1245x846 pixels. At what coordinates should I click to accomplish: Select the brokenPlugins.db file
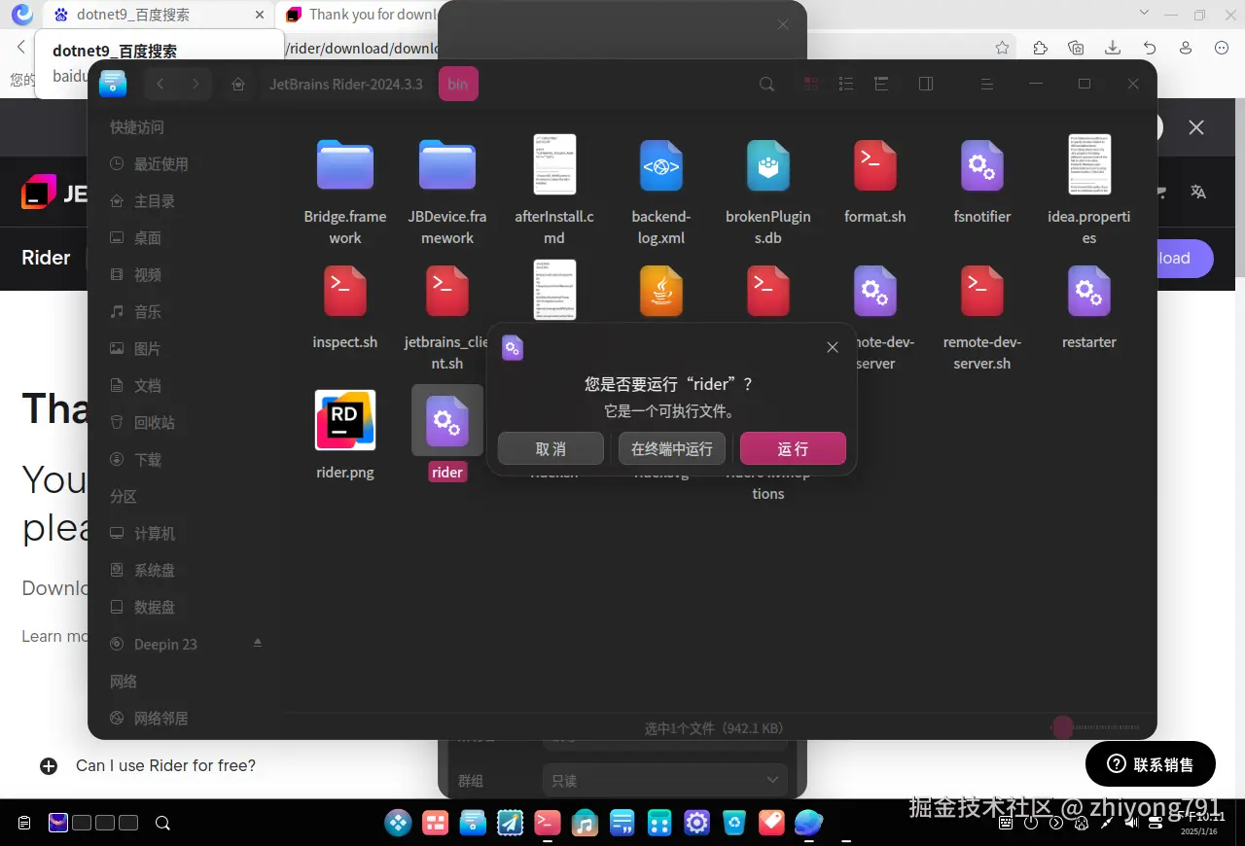click(x=768, y=165)
